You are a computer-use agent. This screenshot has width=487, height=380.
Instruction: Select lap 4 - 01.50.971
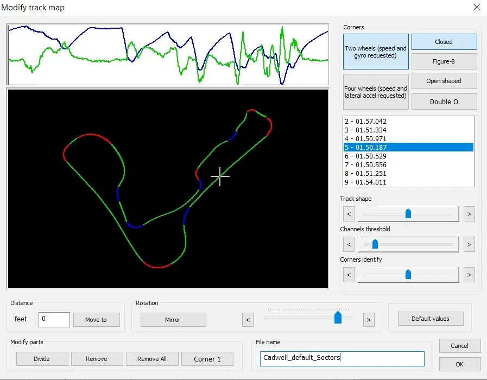click(x=408, y=139)
